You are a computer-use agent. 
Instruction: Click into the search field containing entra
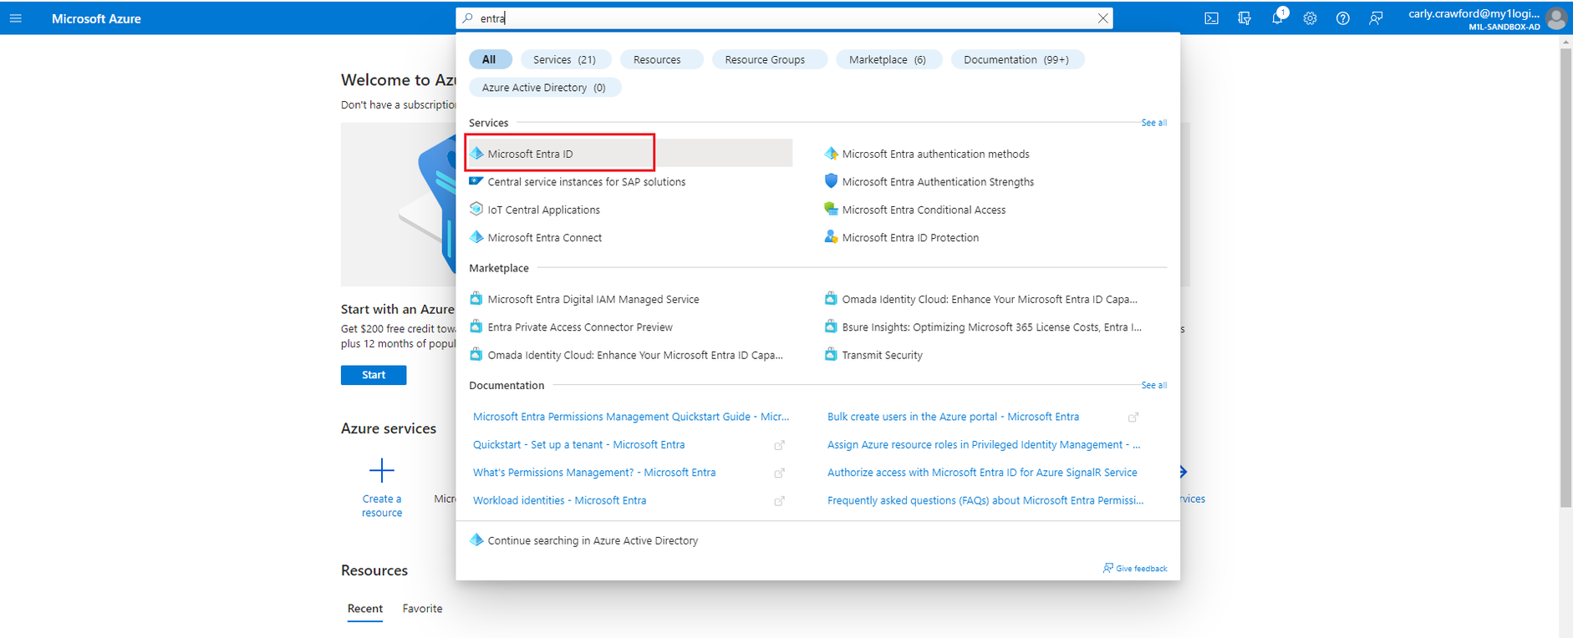(784, 18)
